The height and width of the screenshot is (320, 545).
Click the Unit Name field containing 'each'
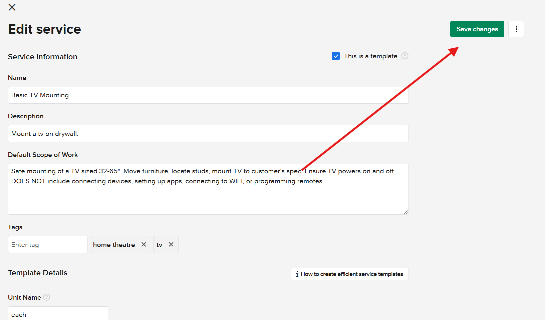pyautogui.click(x=58, y=314)
